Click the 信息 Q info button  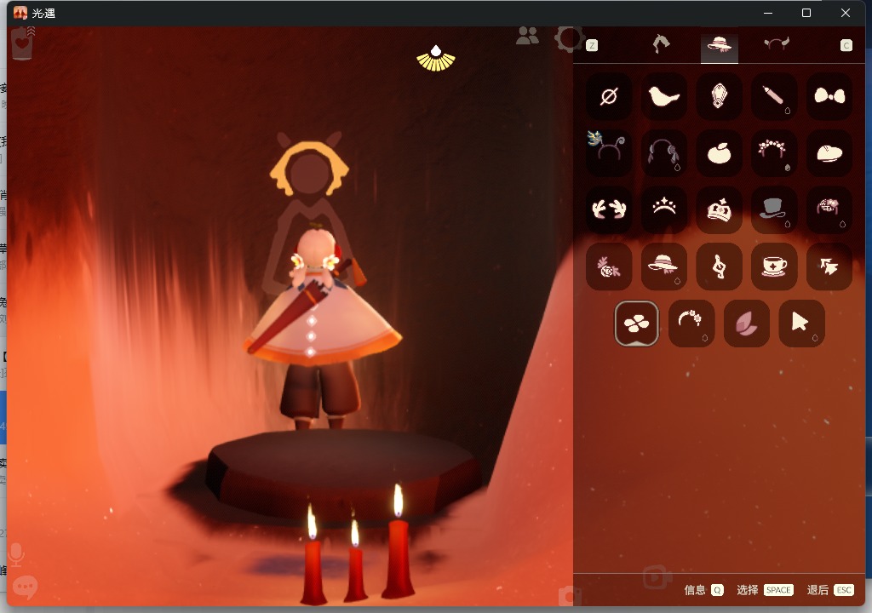[x=703, y=590]
